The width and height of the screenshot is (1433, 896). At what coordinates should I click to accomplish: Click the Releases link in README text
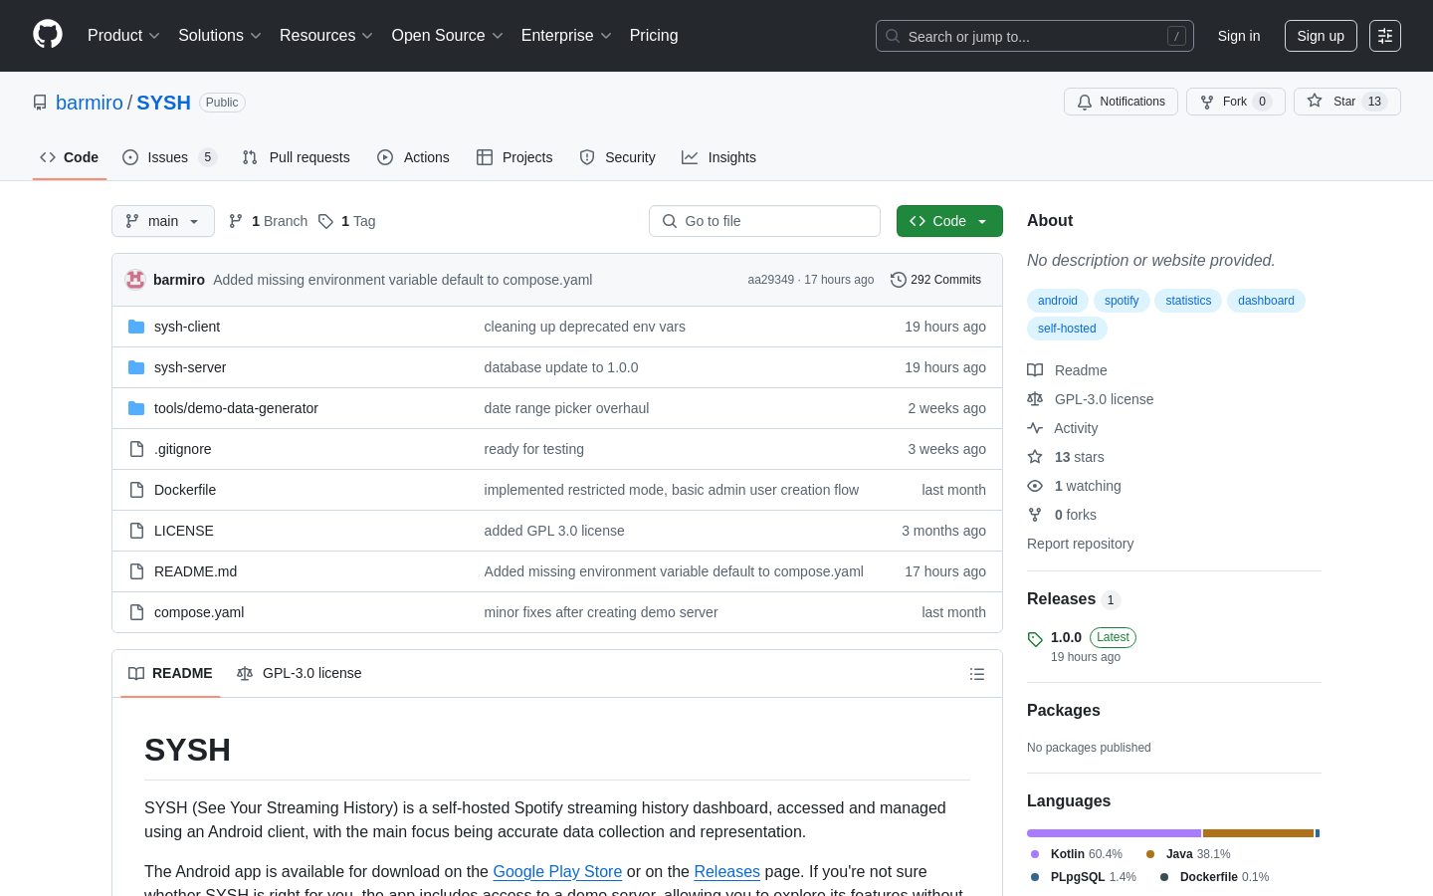[726, 871]
